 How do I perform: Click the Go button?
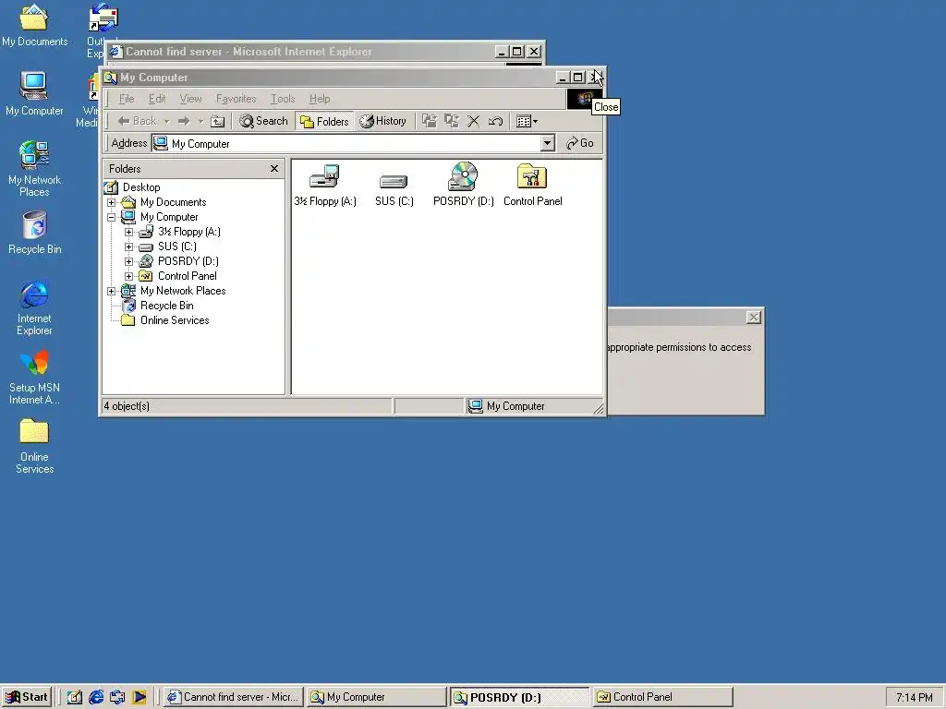click(x=580, y=143)
